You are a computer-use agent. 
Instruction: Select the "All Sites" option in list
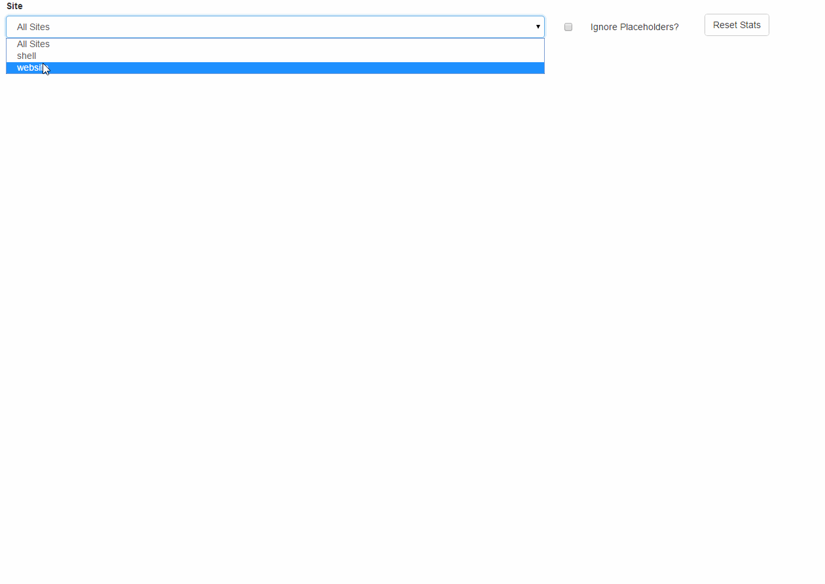pyautogui.click(x=275, y=44)
